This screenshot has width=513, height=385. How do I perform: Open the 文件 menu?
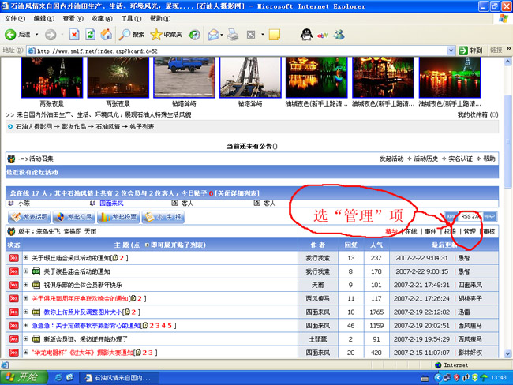(15, 19)
